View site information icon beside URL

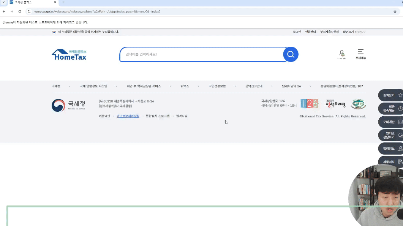(x=29, y=11)
